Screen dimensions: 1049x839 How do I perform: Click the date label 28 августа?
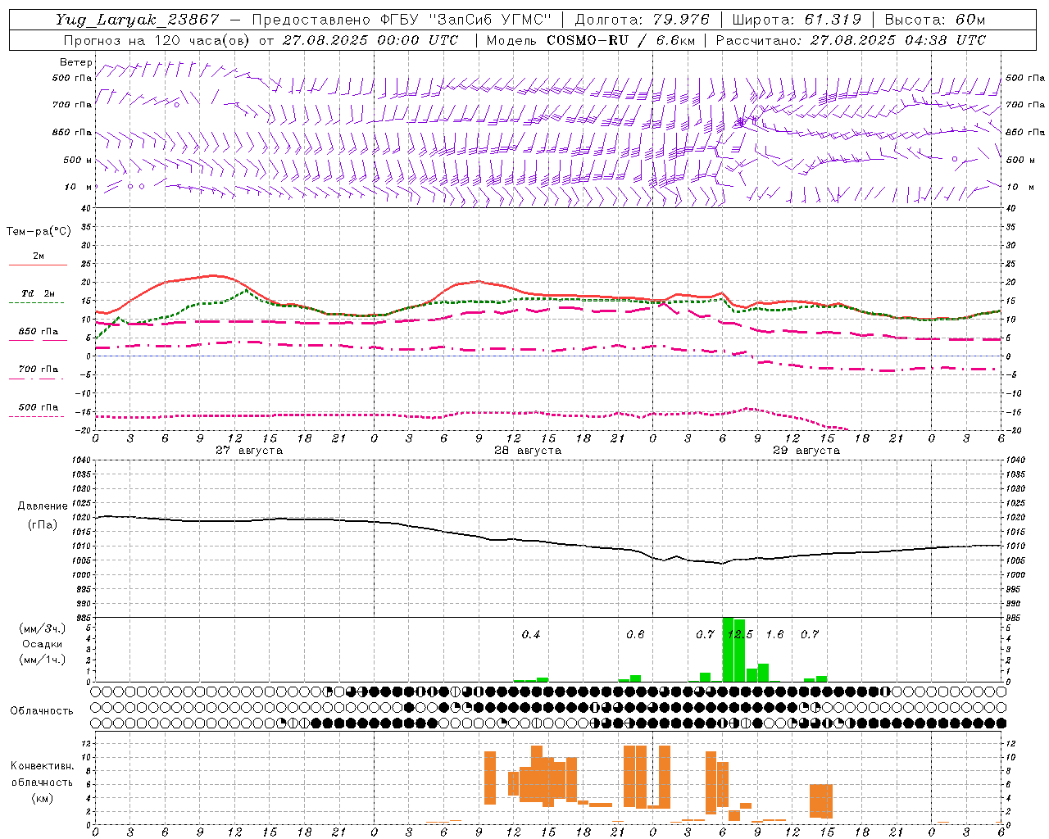pos(528,451)
